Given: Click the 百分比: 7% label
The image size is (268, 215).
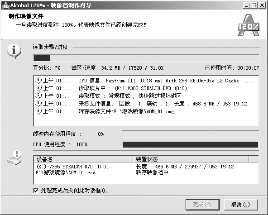Looking at the screenshot, I should tap(47, 68).
